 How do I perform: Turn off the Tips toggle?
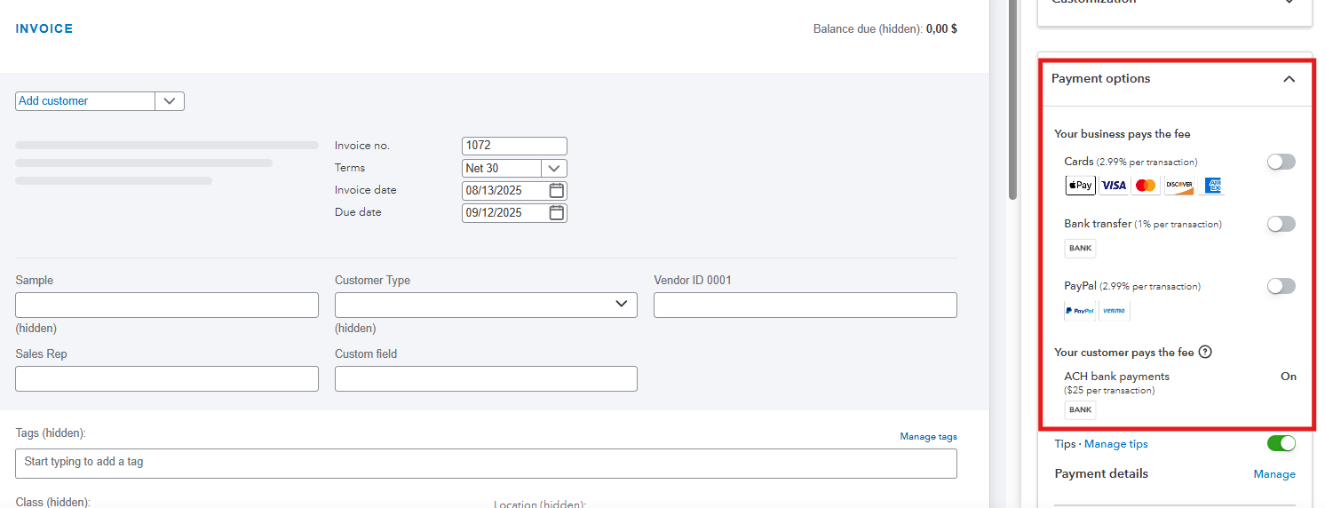(x=1281, y=443)
